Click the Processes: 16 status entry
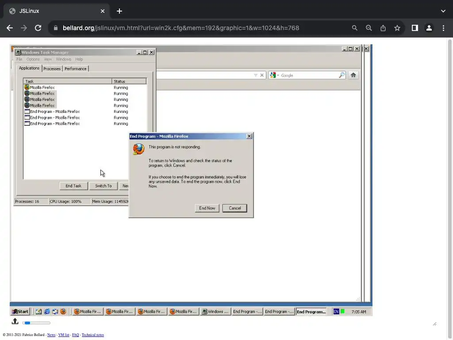This screenshot has height=340, width=453. (31, 201)
